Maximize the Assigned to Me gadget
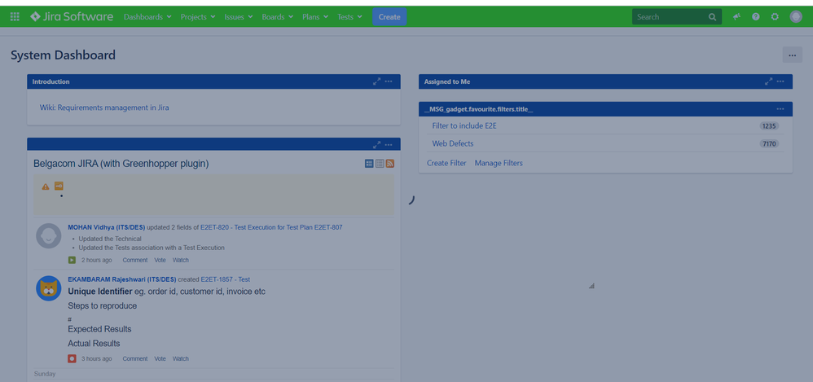 point(769,81)
